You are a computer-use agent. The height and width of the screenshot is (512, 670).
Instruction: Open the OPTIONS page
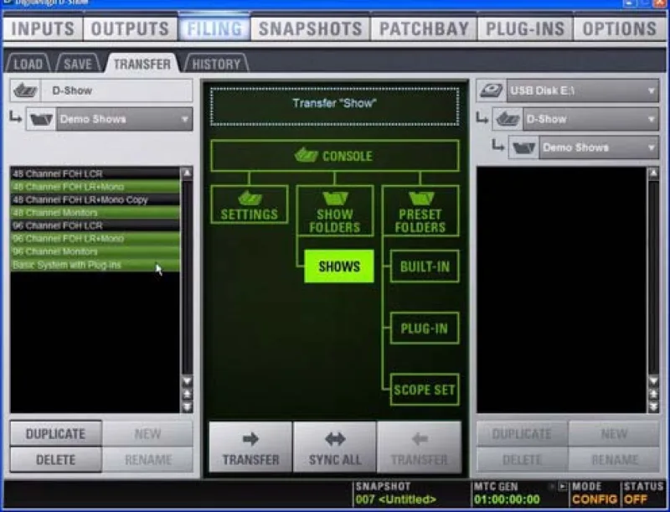coord(620,29)
